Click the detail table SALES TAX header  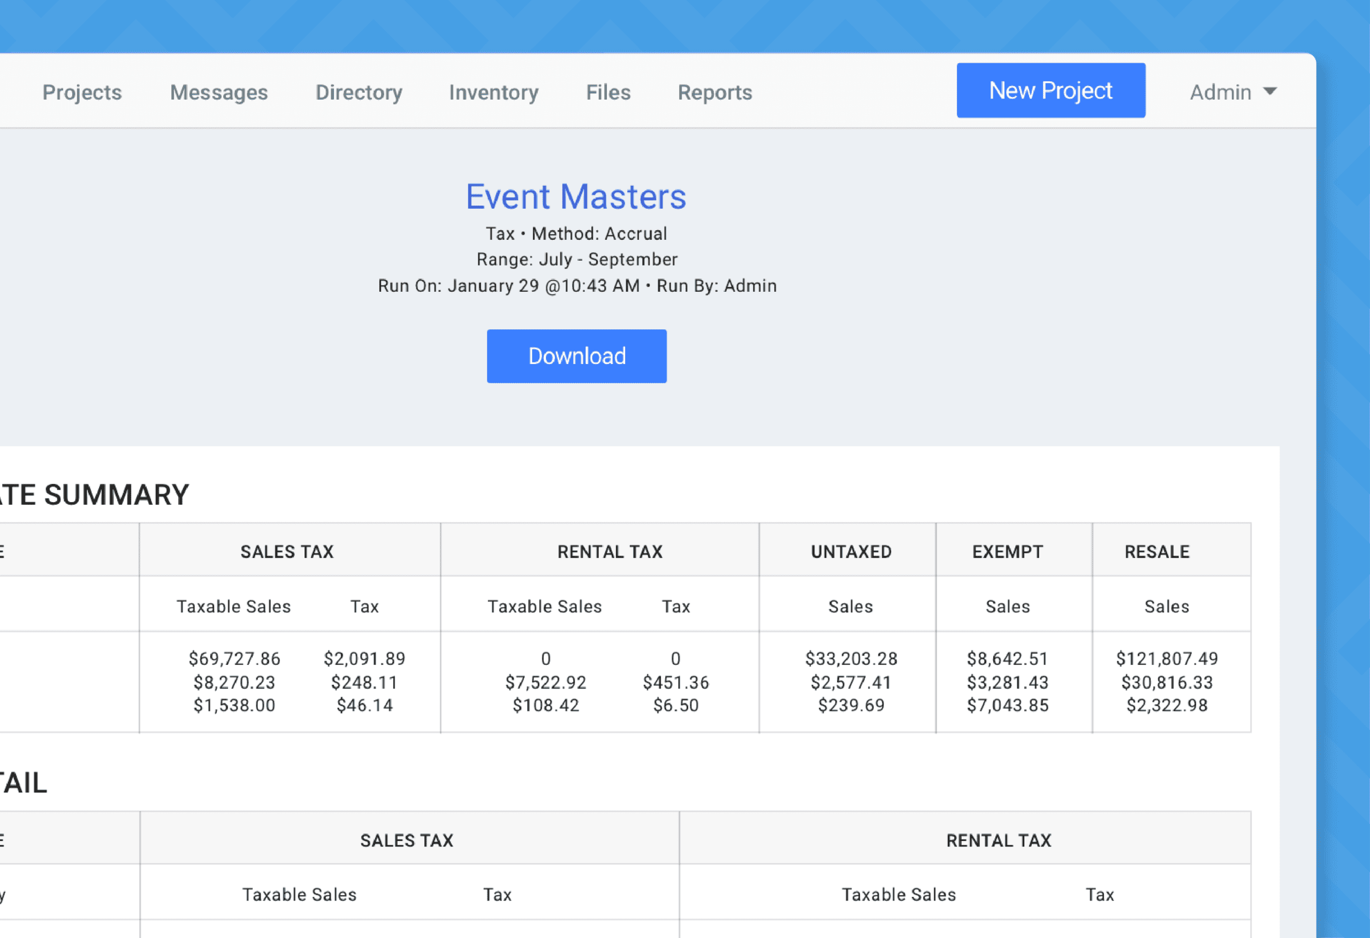pos(407,841)
